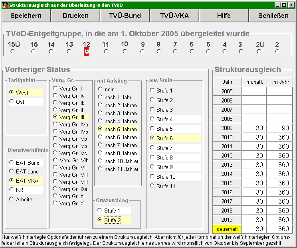
Task: Select Dienstverhältnis KR
Action: [x=26, y=190]
